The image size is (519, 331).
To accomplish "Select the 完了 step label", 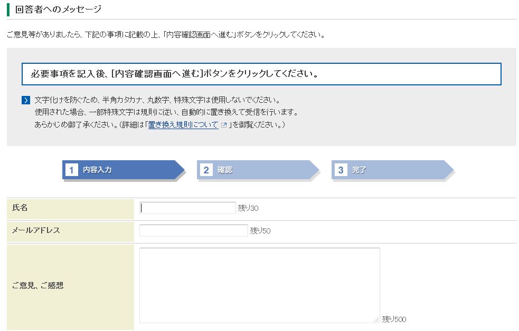I will [x=359, y=170].
